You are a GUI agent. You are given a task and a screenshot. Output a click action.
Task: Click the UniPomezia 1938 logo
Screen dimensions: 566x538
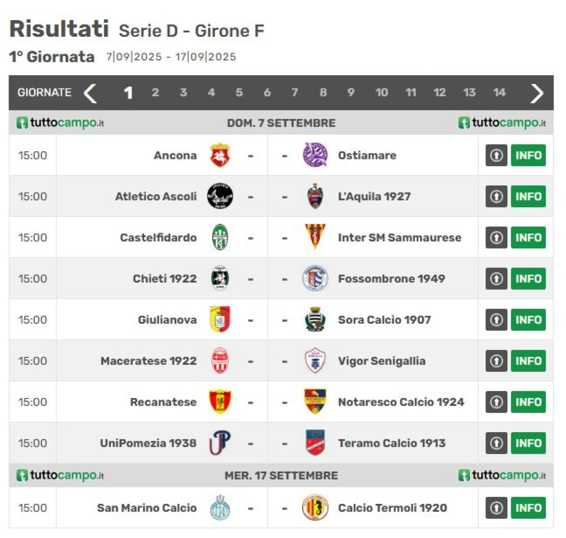tap(220, 443)
